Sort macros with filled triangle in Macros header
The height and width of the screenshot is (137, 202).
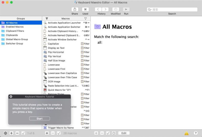(47, 18)
